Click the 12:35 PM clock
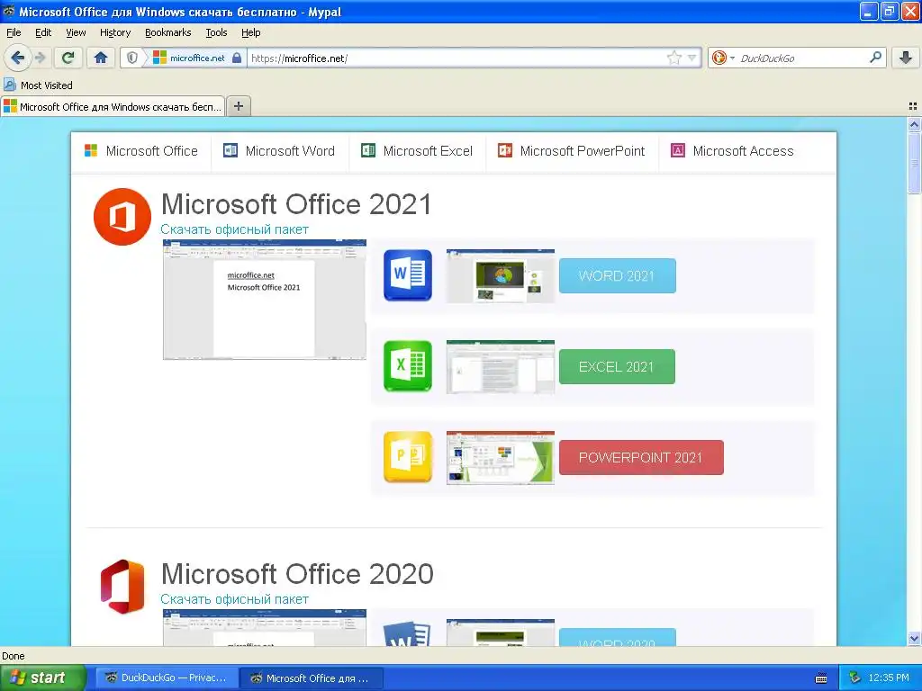922x691 pixels. (x=889, y=678)
